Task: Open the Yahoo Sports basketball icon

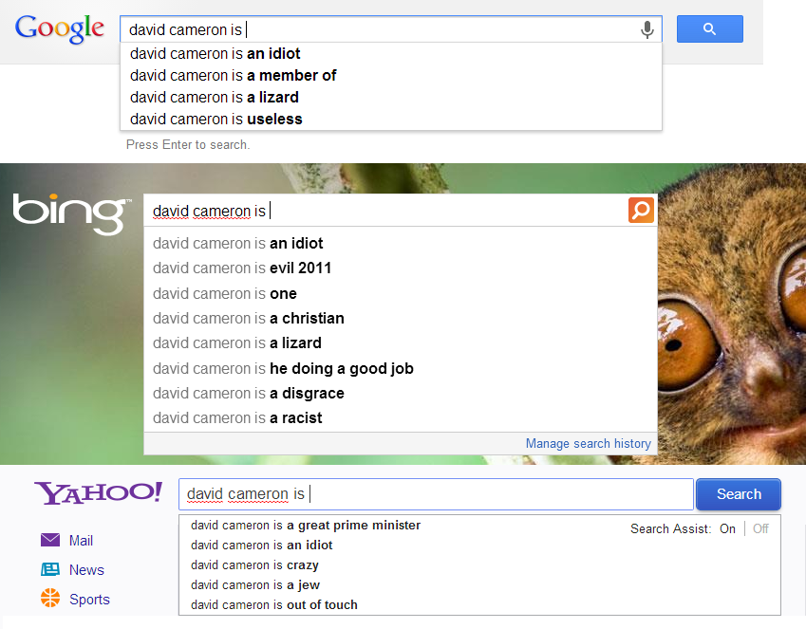Action: pyautogui.click(x=50, y=599)
